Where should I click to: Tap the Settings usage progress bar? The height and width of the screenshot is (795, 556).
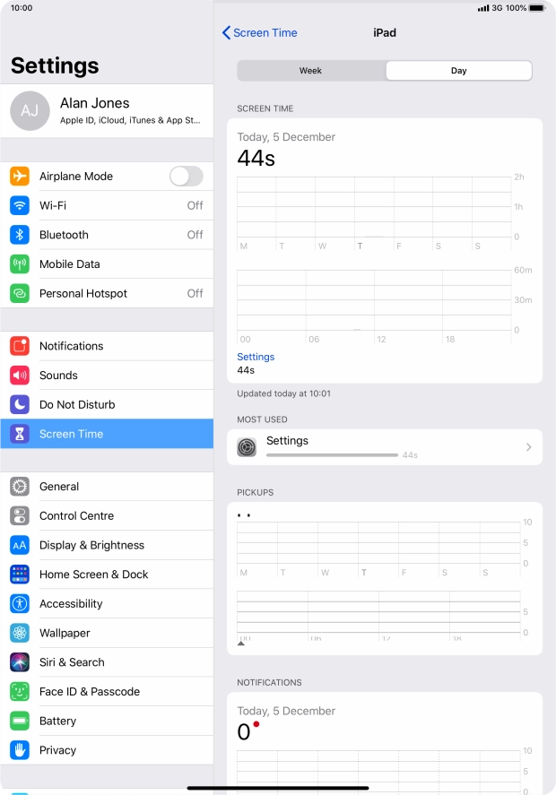[x=332, y=455]
